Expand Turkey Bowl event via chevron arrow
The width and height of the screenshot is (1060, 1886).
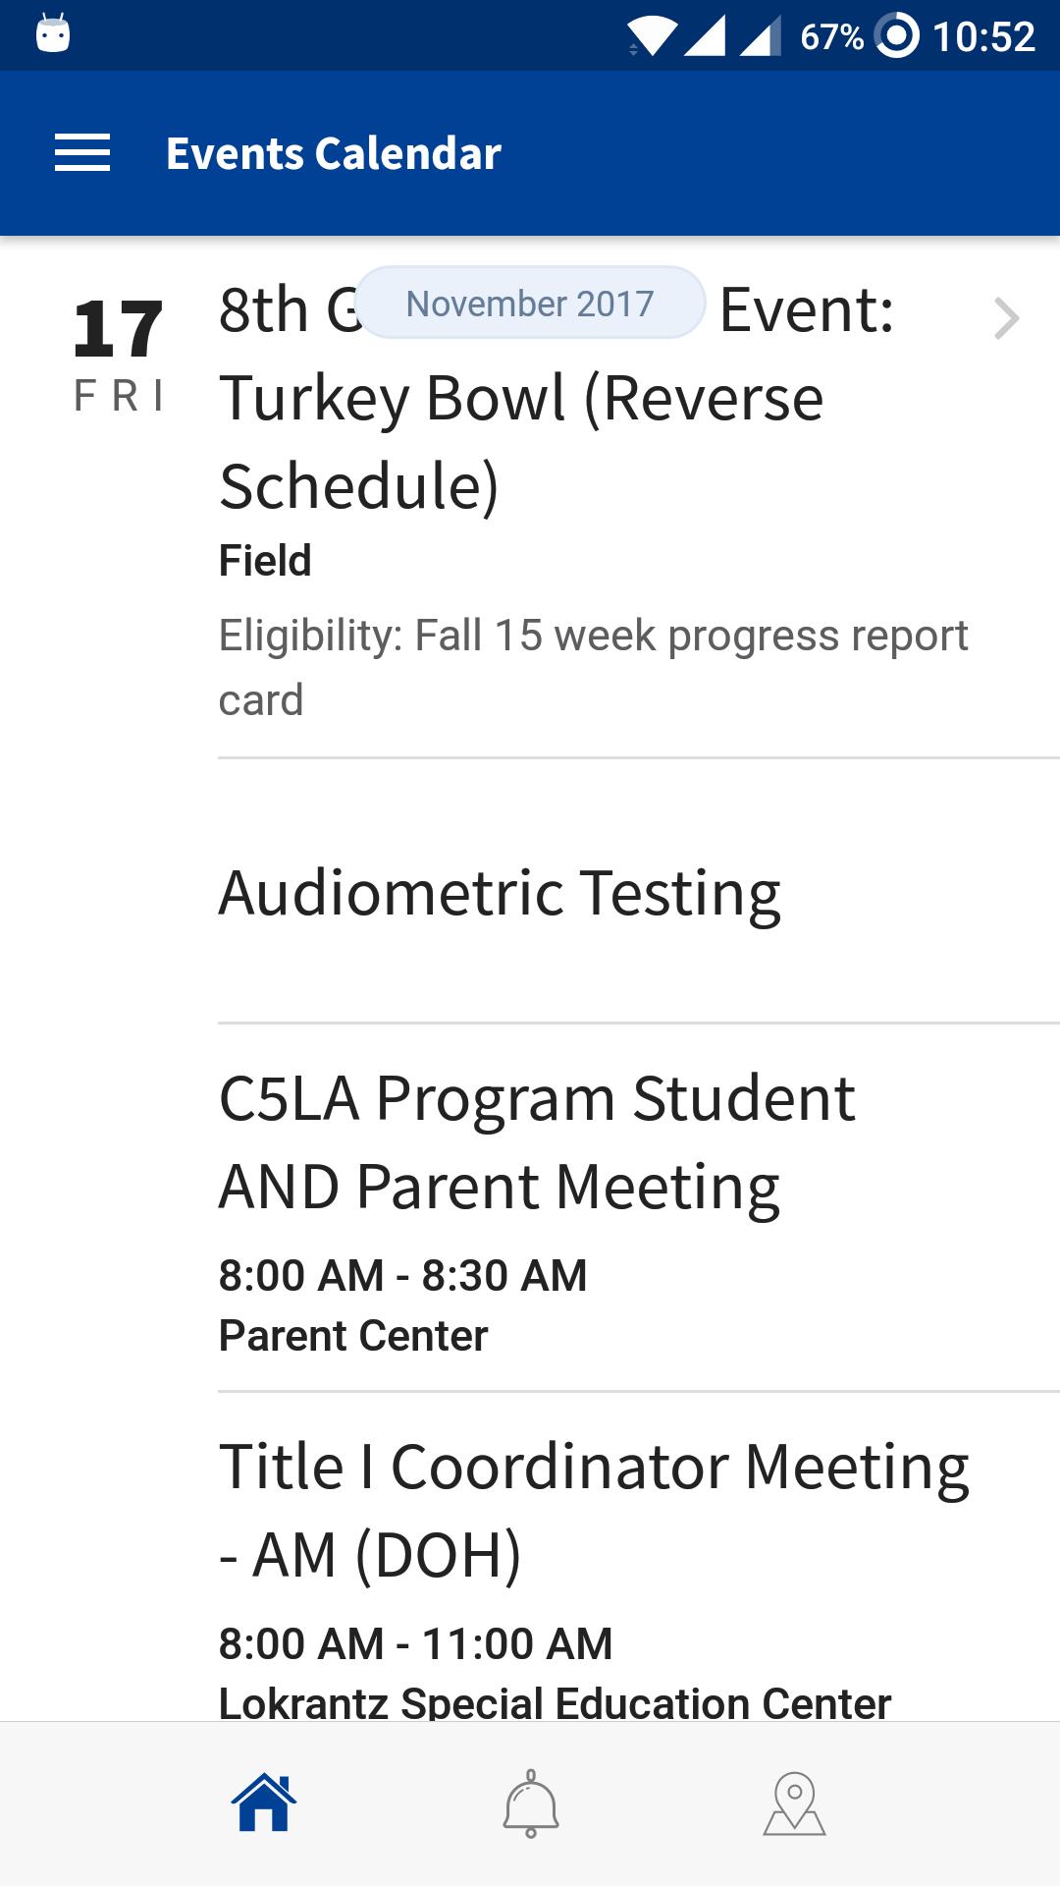tap(1006, 318)
